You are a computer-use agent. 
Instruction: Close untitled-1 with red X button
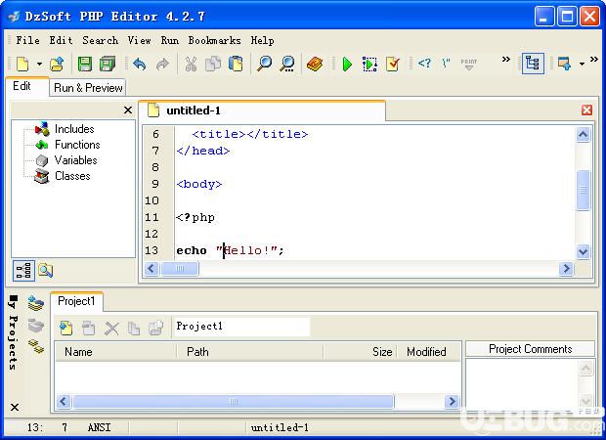[586, 110]
